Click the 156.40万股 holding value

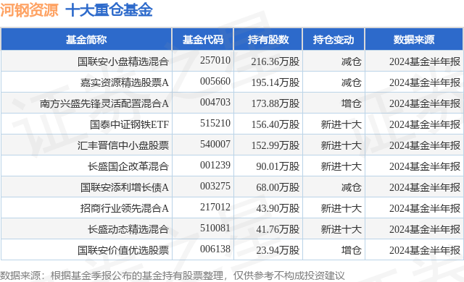(275, 124)
